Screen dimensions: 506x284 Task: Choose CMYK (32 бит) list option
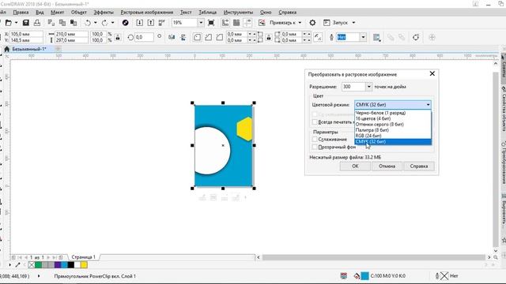pyautogui.click(x=393, y=142)
